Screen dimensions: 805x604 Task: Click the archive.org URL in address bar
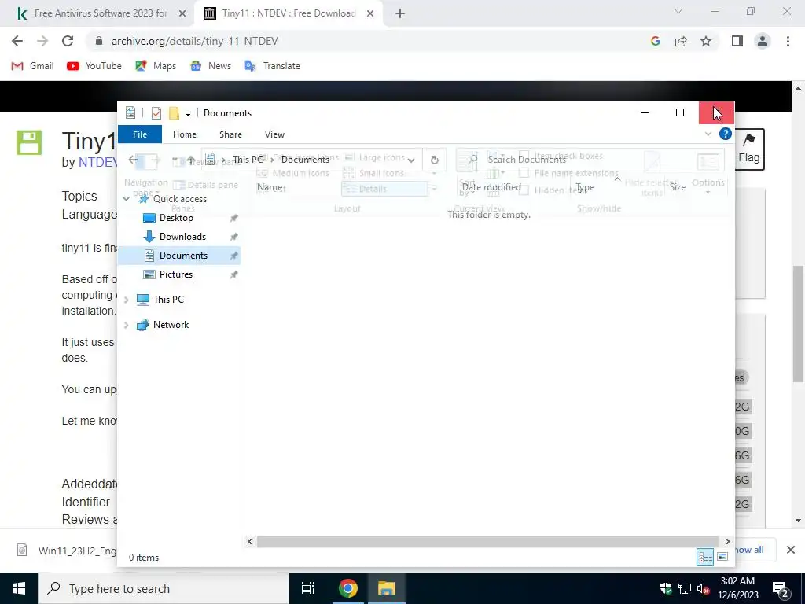click(x=195, y=41)
